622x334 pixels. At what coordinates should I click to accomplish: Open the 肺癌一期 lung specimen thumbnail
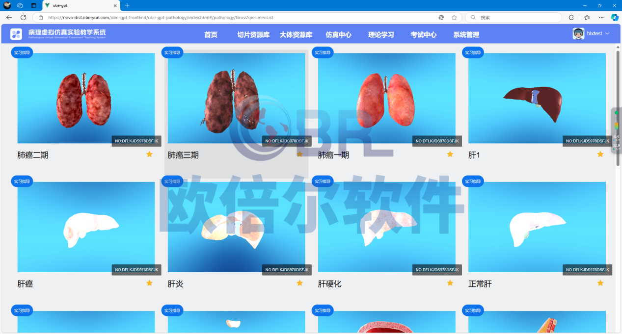pyautogui.click(x=386, y=98)
